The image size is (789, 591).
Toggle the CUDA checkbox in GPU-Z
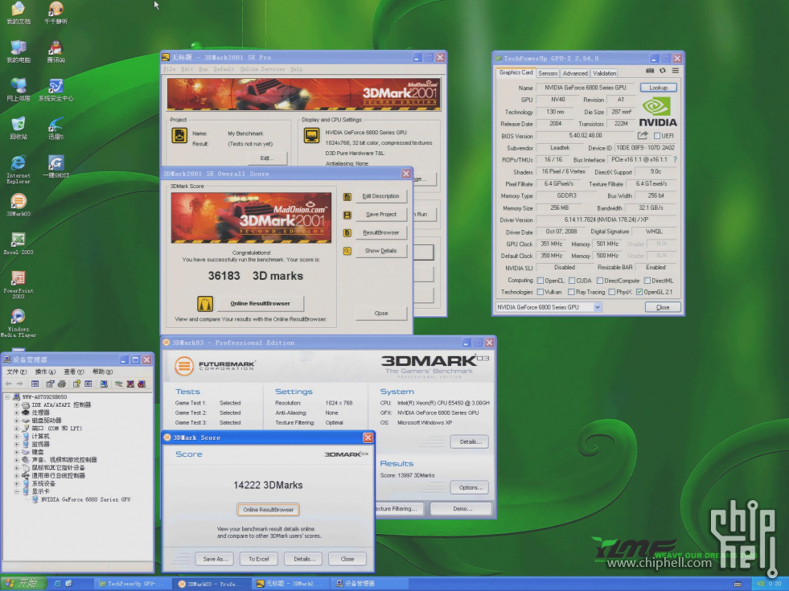[572, 281]
